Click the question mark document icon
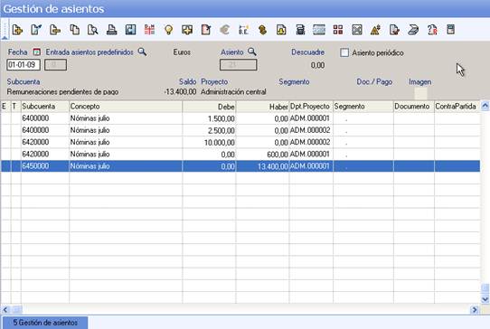 432,30
